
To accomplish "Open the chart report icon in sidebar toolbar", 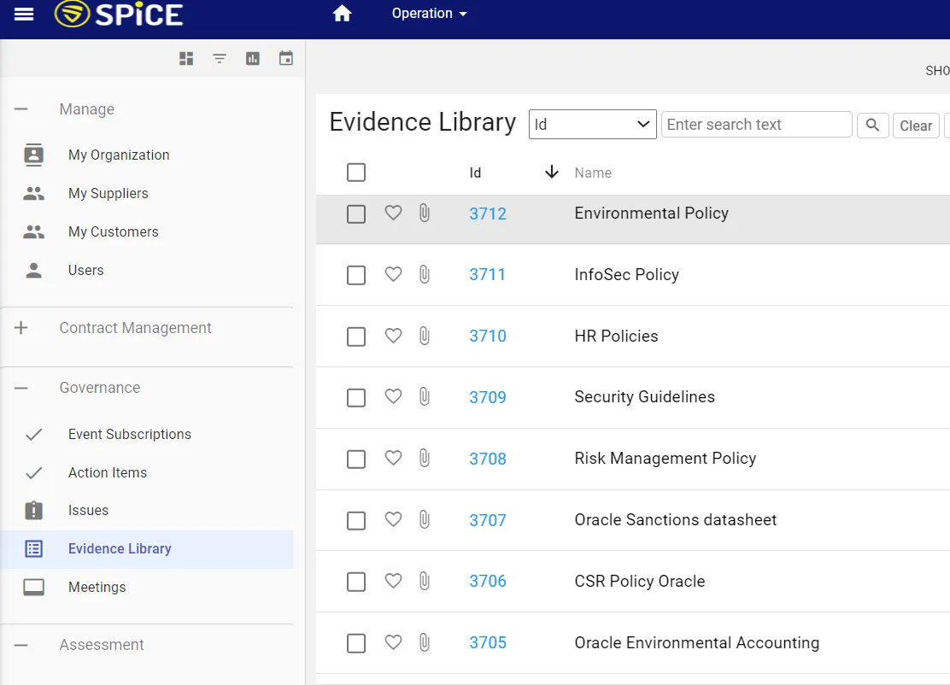I will pyautogui.click(x=253, y=58).
